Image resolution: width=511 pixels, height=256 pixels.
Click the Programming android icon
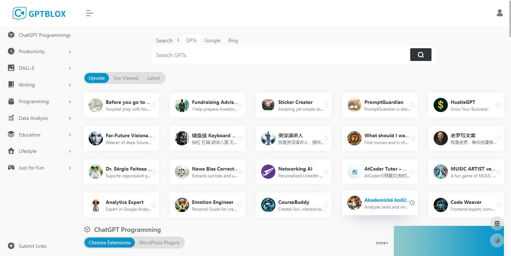click(x=11, y=101)
